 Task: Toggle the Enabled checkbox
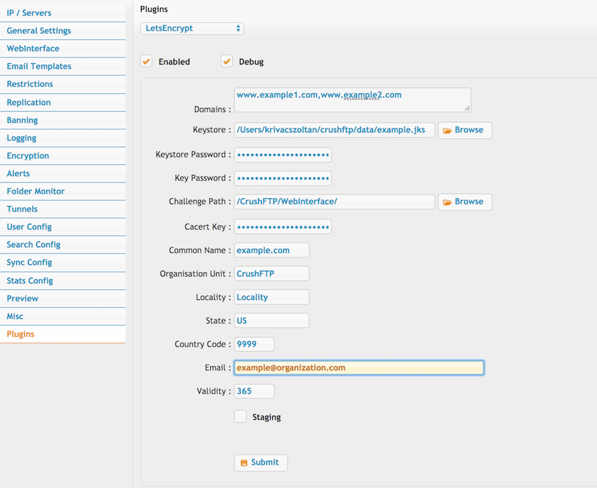(146, 61)
